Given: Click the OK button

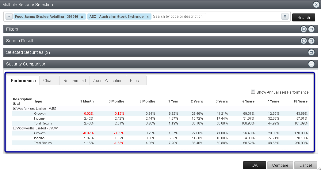Looking at the screenshot, I should 254,165.
